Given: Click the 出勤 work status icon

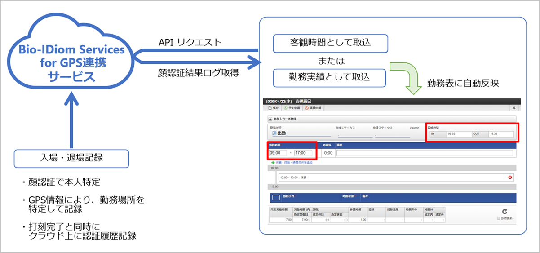Looking at the screenshot, I should pyautogui.click(x=274, y=133).
